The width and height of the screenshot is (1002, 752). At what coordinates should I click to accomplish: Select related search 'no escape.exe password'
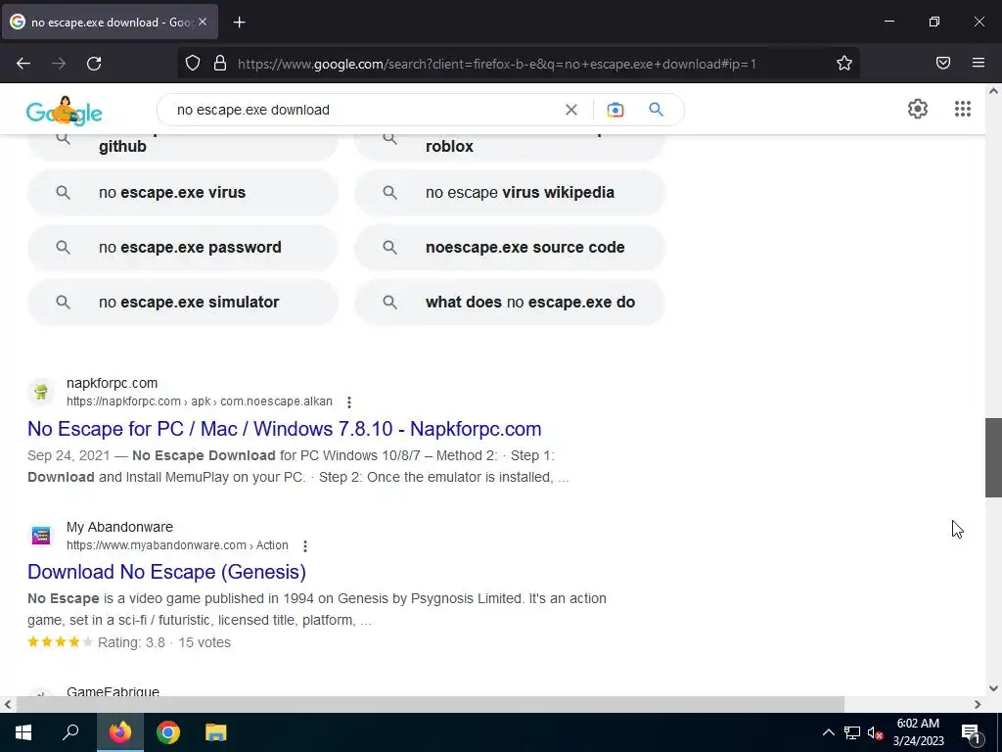pyautogui.click(x=183, y=248)
